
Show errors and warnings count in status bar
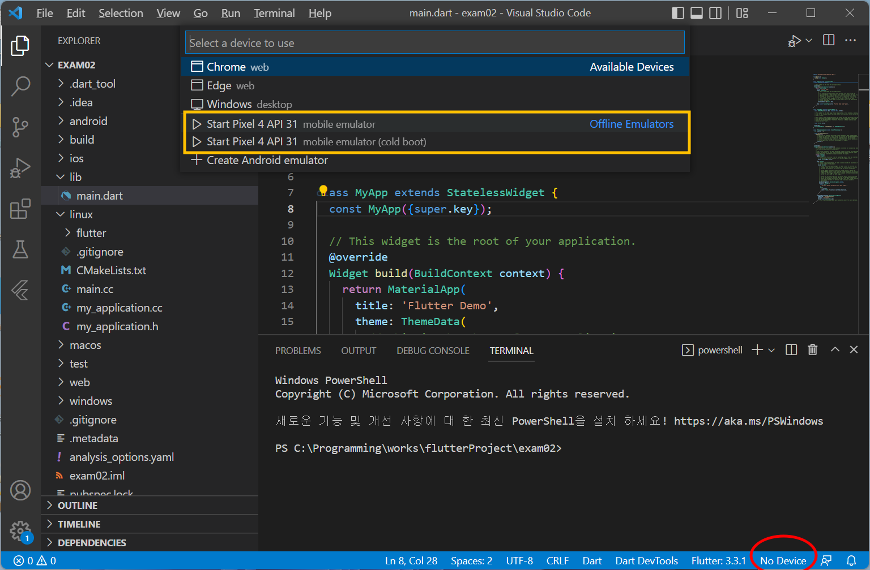click(x=35, y=560)
